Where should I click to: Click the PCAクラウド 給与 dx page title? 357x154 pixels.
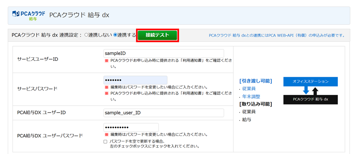point(79,15)
